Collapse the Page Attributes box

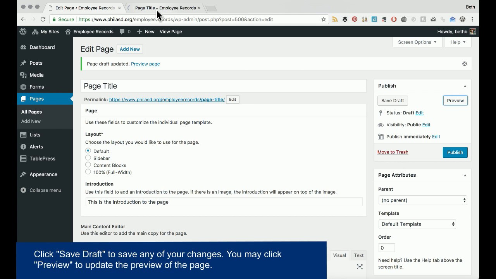(x=465, y=175)
